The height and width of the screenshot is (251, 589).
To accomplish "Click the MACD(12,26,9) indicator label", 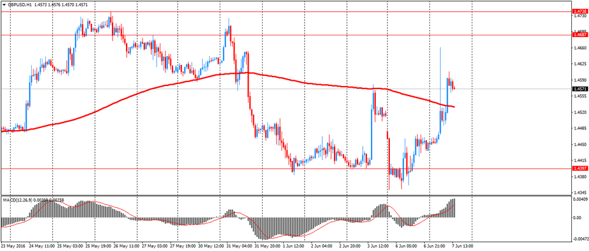I will tap(18, 200).
